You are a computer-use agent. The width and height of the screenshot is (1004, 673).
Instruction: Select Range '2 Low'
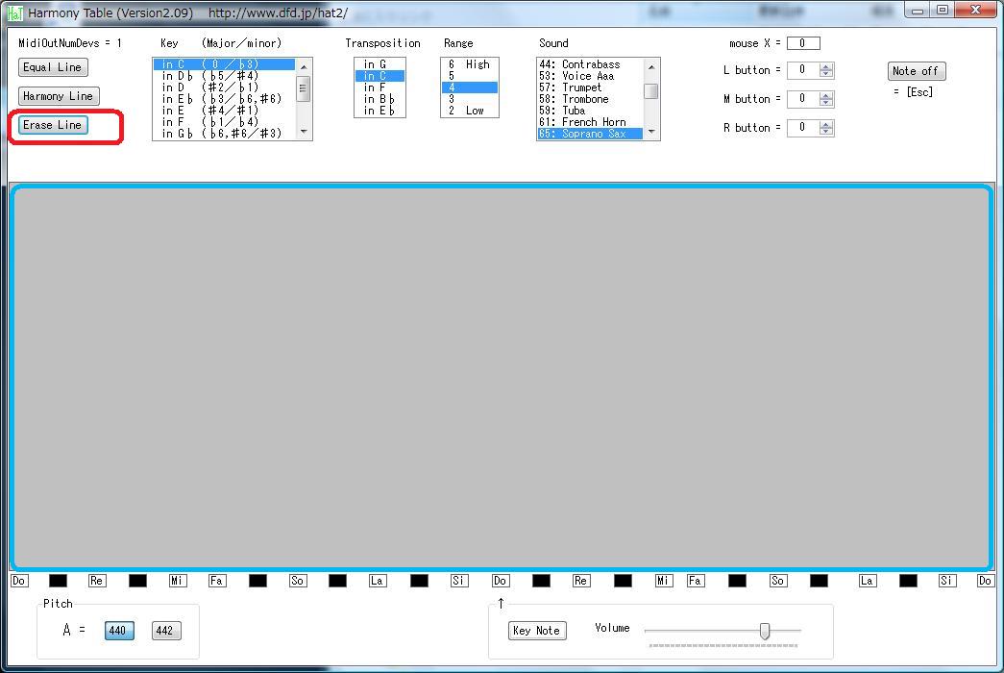pos(470,111)
